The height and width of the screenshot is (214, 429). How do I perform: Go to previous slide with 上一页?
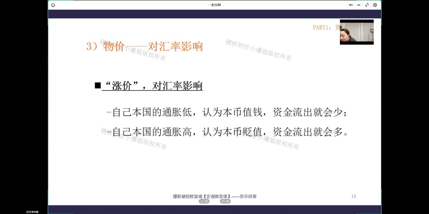[x=204, y=201]
